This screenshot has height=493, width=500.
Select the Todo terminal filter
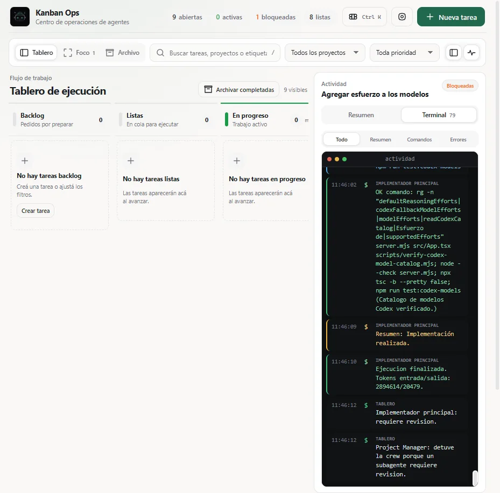[x=342, y=139]
